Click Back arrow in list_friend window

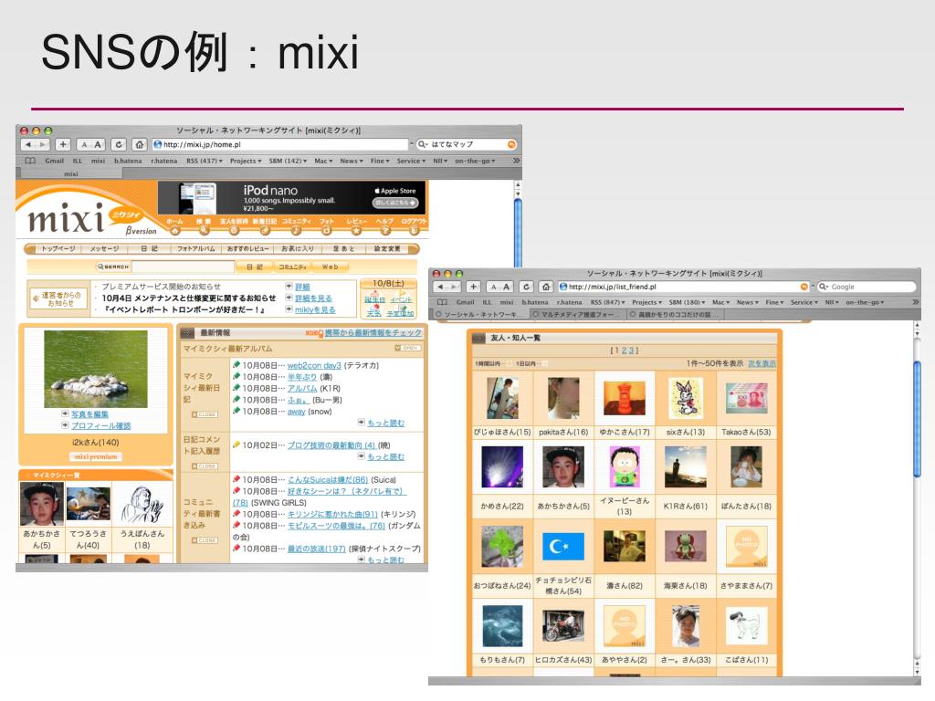point(440,287)
